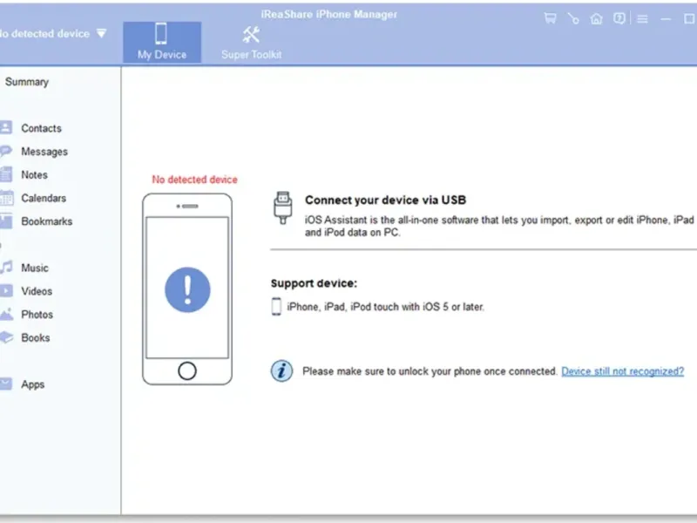The width and height of the screenshot is (697, 523).
Task: Click the USB plug connector icon
Action: click(282, 207)
